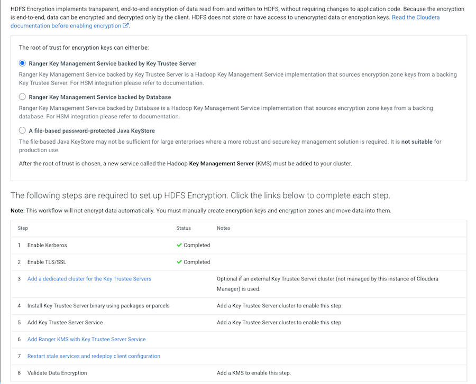Click the Status column header

[x=184, y=228]
